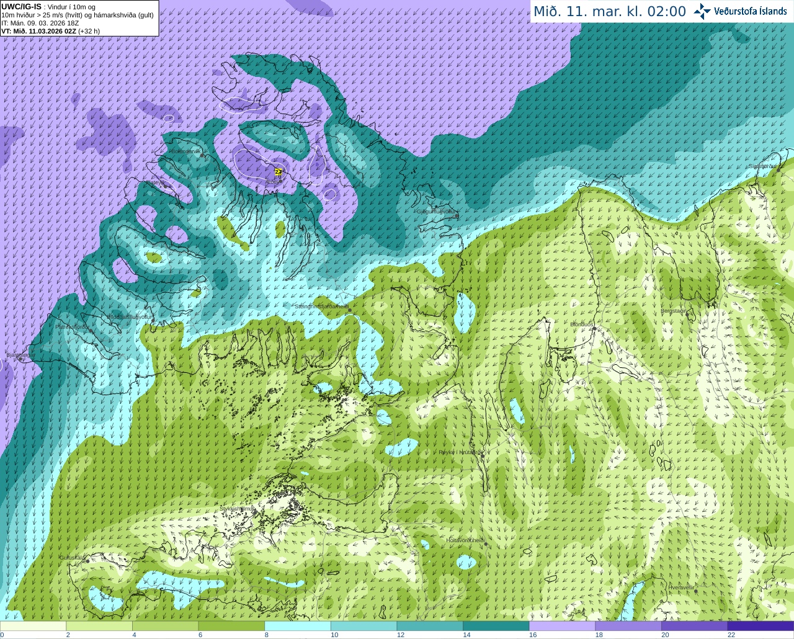Select the Bíldudalsflugvöllur station label
This screenshot has width=794, height=639.
[x=130, y=316]
